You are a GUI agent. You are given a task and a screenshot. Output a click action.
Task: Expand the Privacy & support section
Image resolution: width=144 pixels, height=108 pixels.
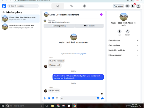tap(124, 55)
